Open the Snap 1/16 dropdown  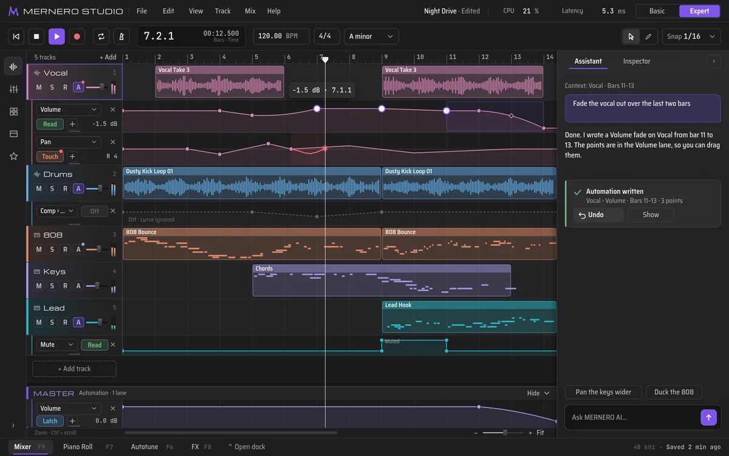(x=691, y=36)
